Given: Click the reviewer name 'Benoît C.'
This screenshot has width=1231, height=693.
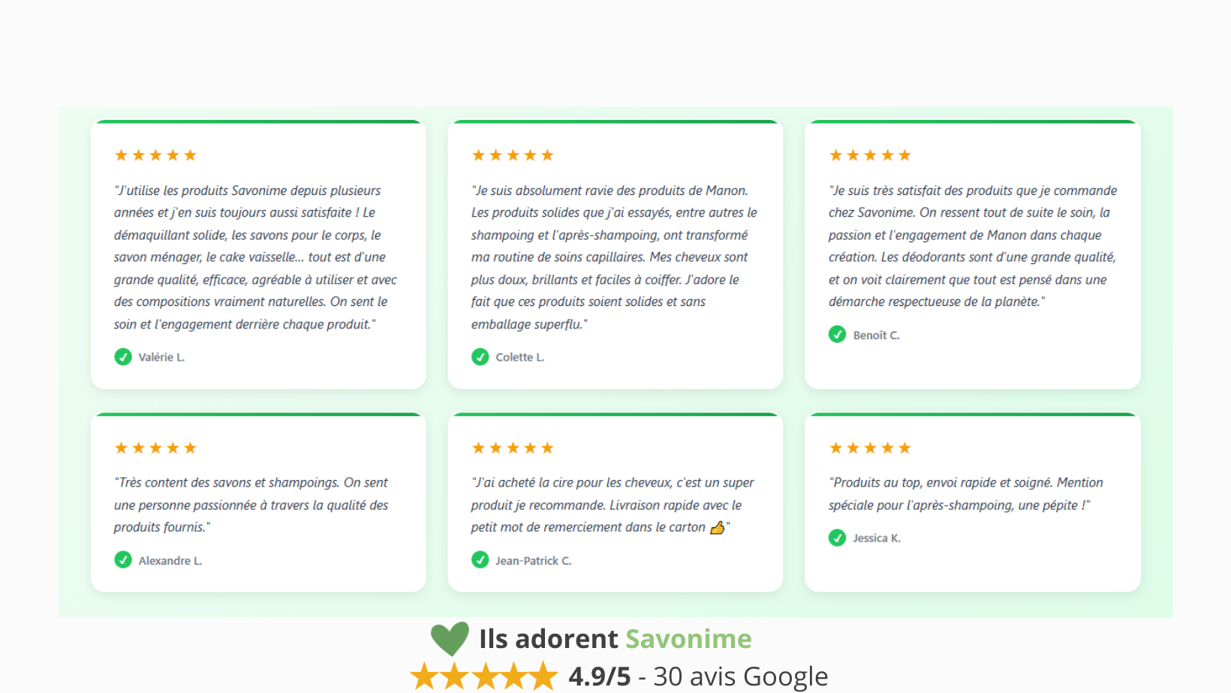Looking at the screenshot, I should point(876,335).
